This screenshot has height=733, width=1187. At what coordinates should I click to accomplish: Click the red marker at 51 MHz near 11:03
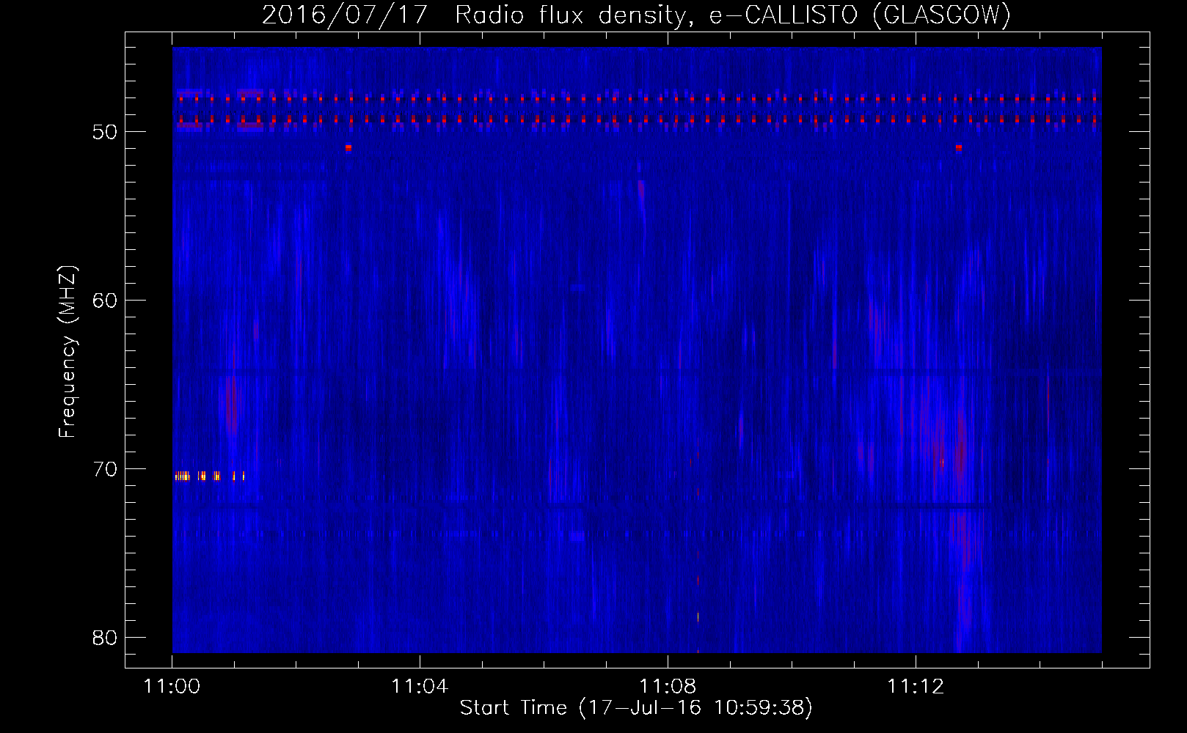point(348,147)
